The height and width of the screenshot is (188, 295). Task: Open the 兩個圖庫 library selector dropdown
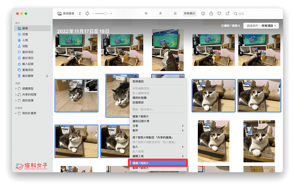click(69, 14)
